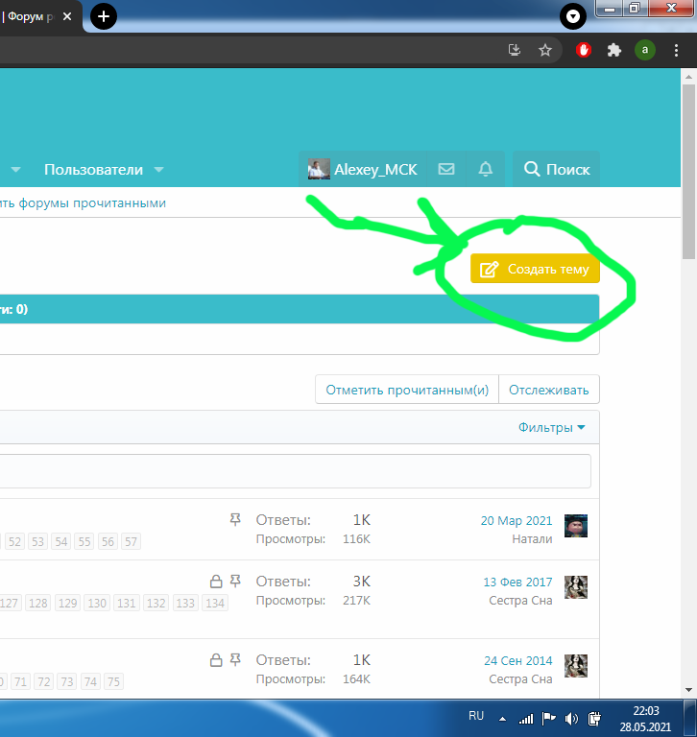Open Chrome's three-dot menu
This screenshot has width=697, height=737.
click(676, 50)
